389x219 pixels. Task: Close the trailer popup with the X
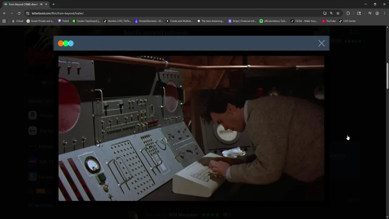click(322, 43)
